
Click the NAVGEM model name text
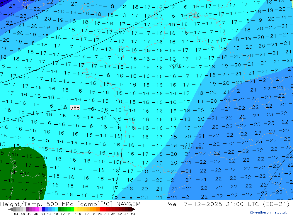point(128,204)
